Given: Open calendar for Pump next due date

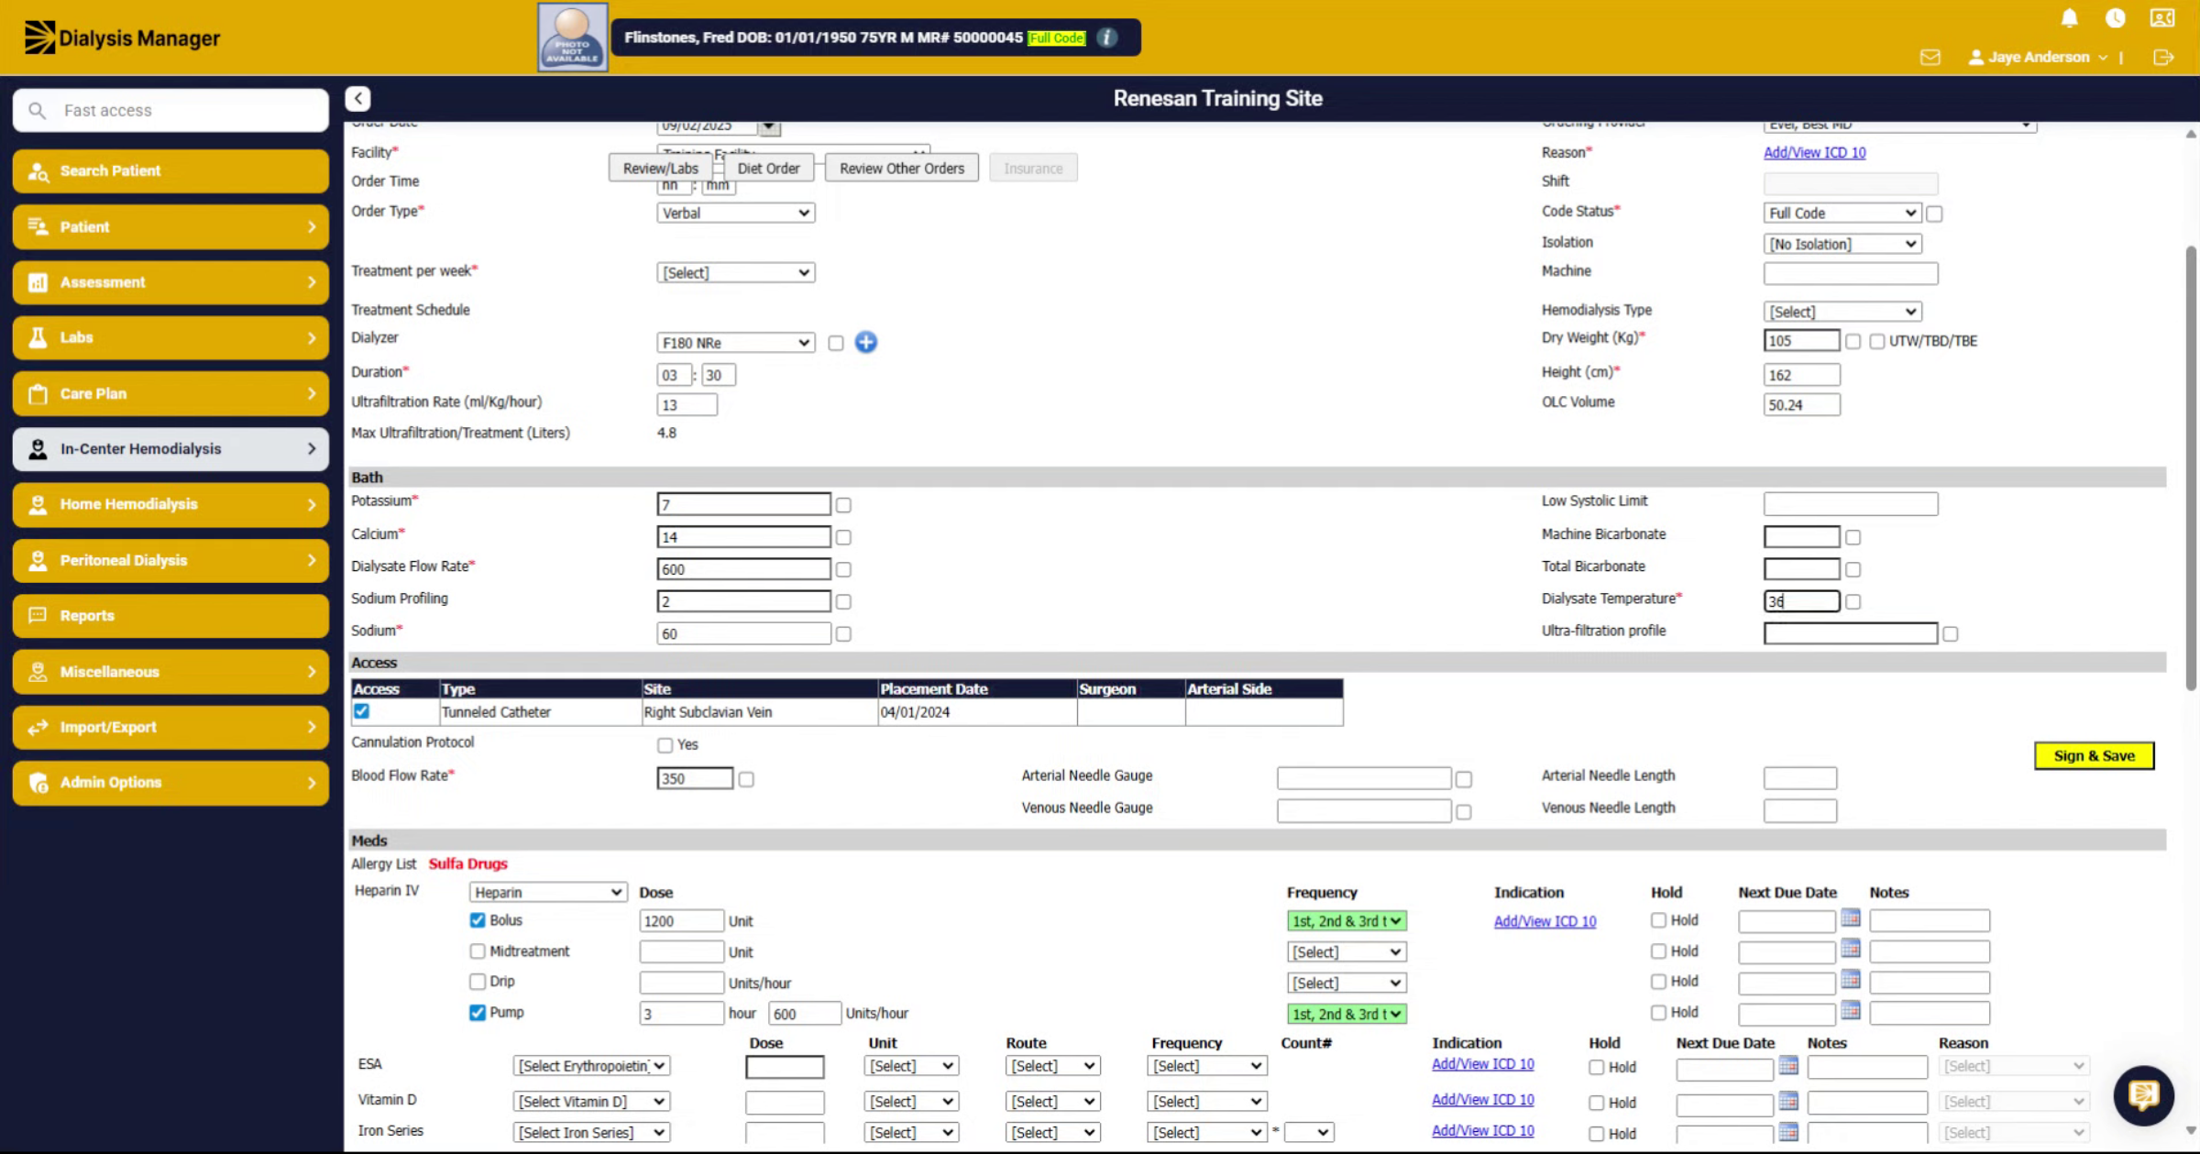Looking at the screenshot, I should click(x=1851, y=1010).
